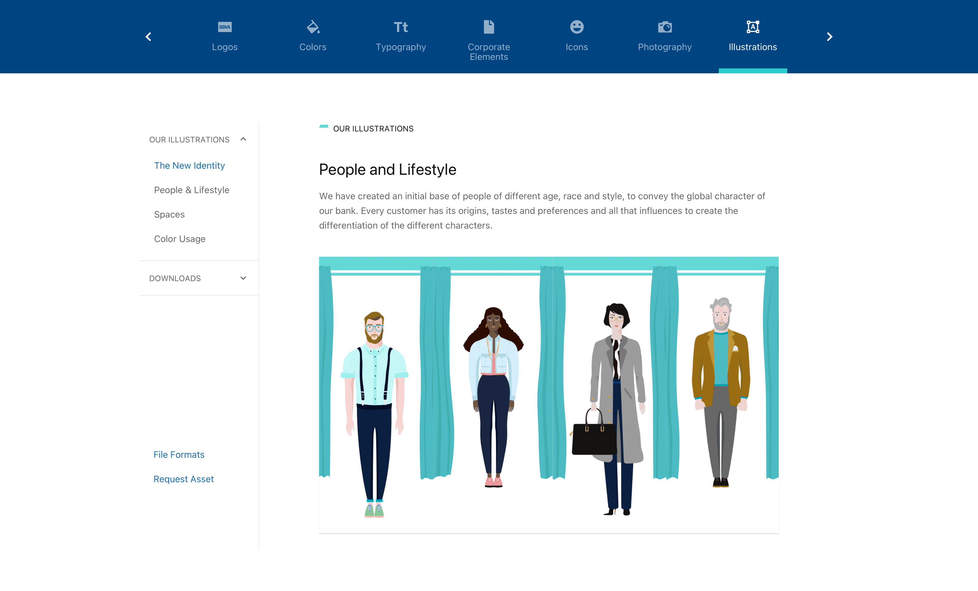
Task: Select the Illustrations tab label
Action: [752, 47]
